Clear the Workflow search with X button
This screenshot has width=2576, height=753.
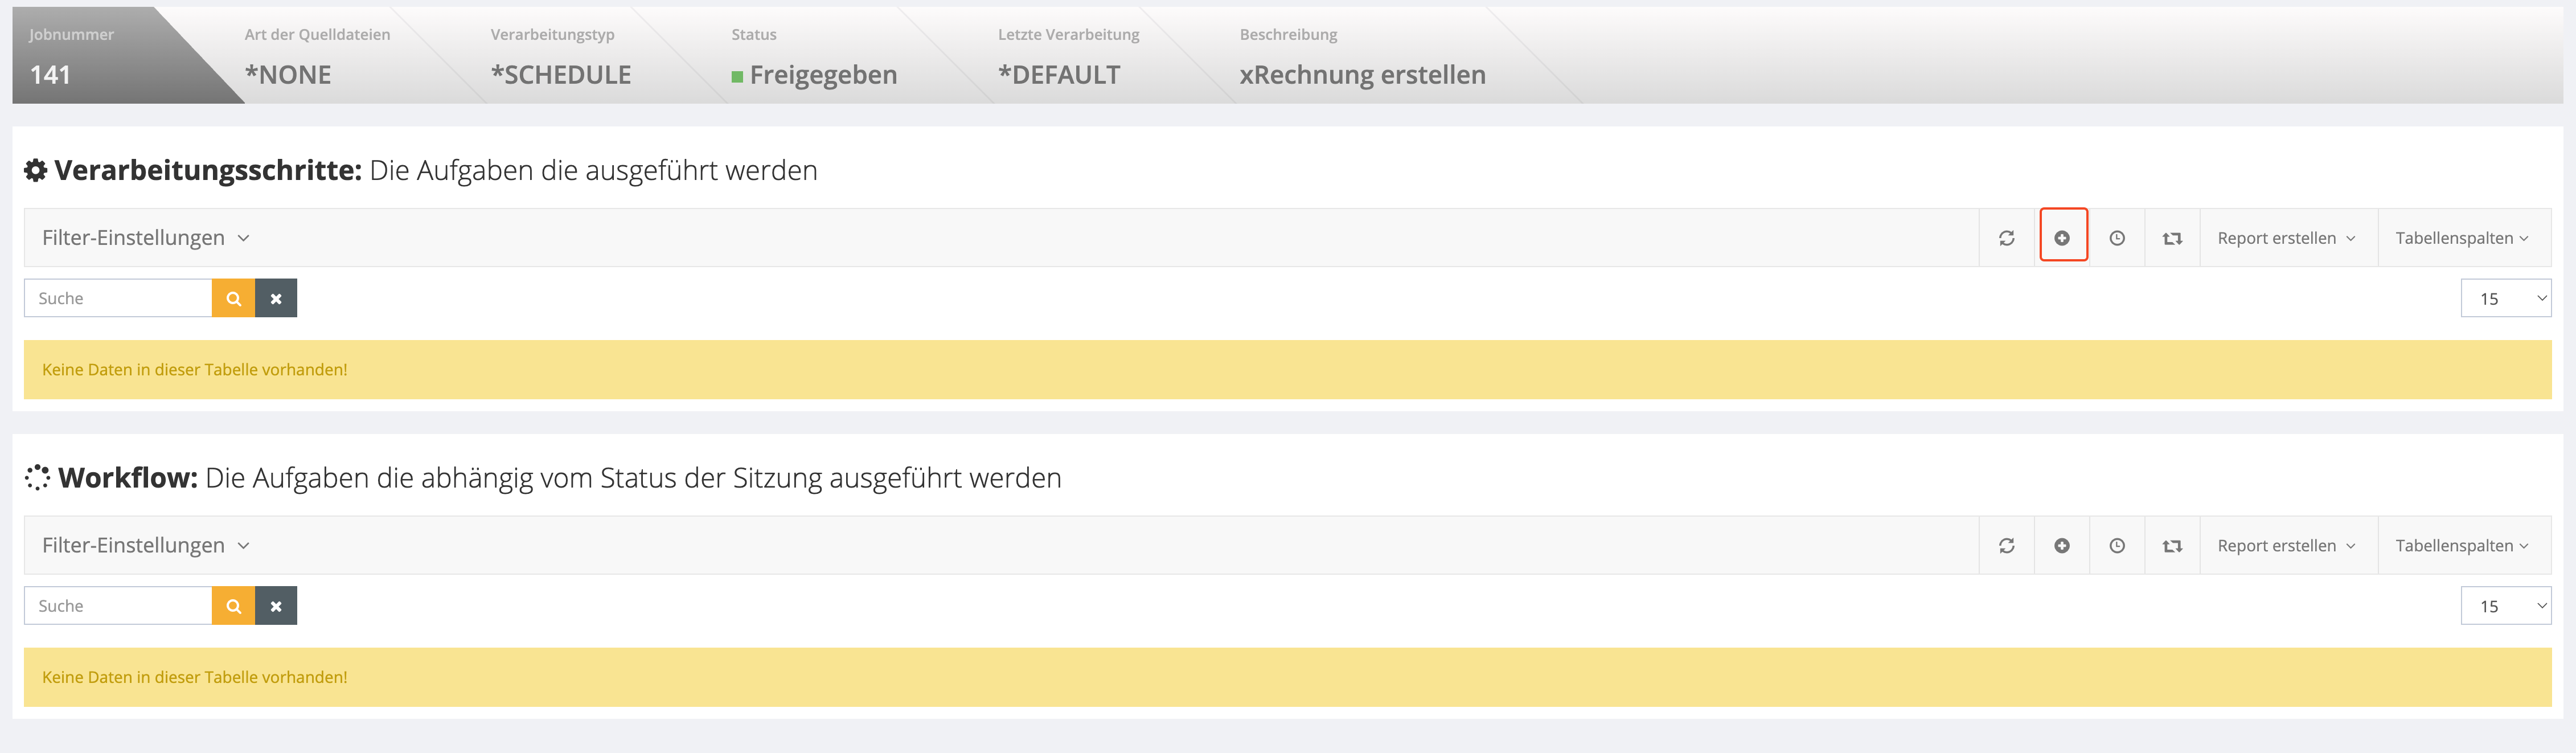coord(276,606)
